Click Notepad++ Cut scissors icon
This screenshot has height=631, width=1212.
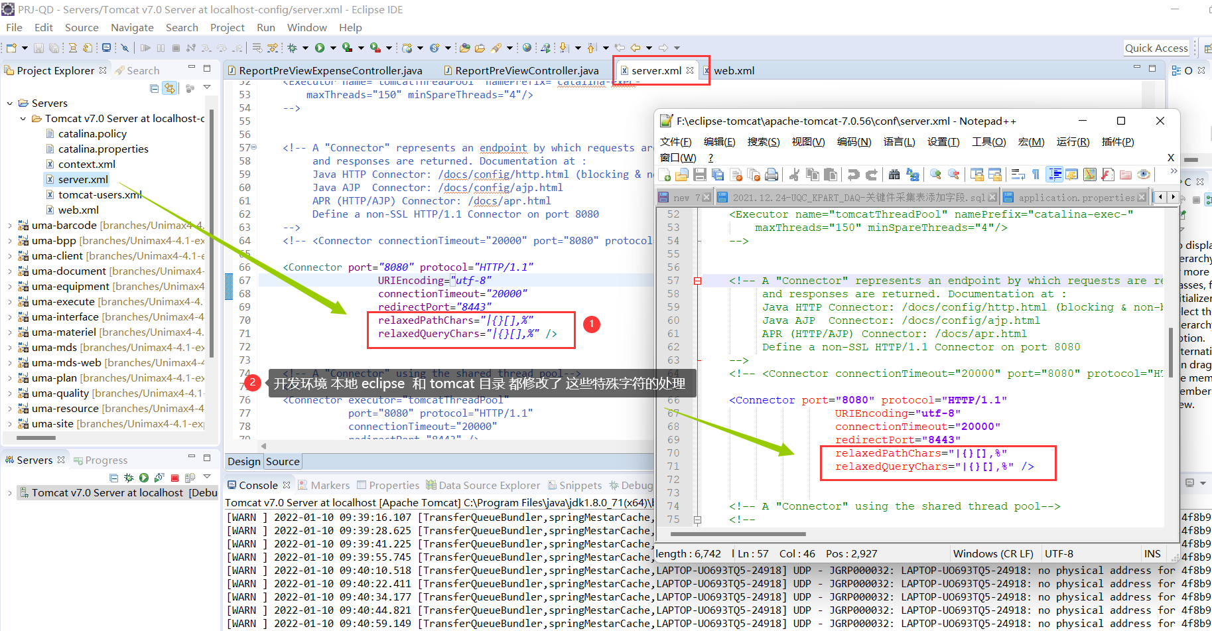[x=795, y=175]
